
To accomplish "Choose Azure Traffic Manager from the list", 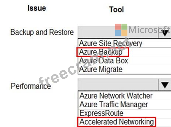I will click(x=114, y=105).
